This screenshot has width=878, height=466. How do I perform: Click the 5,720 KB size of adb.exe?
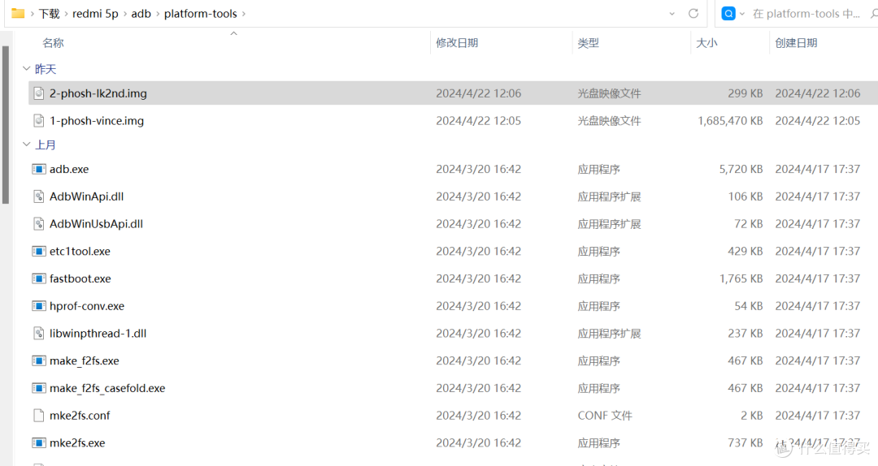[x=741, y=169]
